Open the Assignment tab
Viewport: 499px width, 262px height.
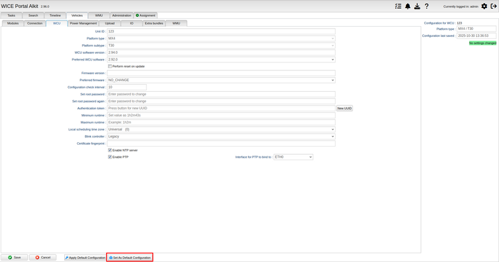[146, 15]
